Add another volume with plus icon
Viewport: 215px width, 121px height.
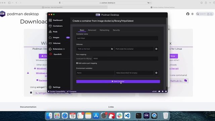[156, 49]
